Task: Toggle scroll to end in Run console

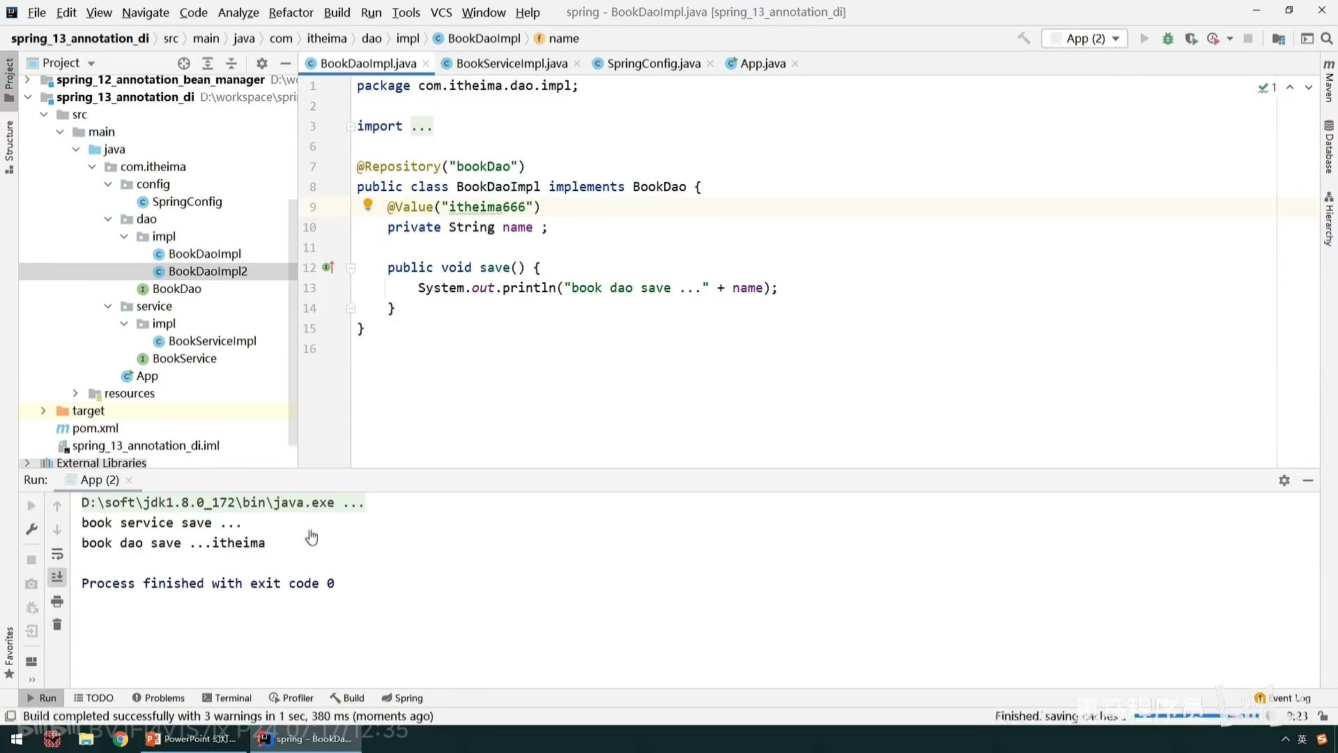Action: pos(57,577)
